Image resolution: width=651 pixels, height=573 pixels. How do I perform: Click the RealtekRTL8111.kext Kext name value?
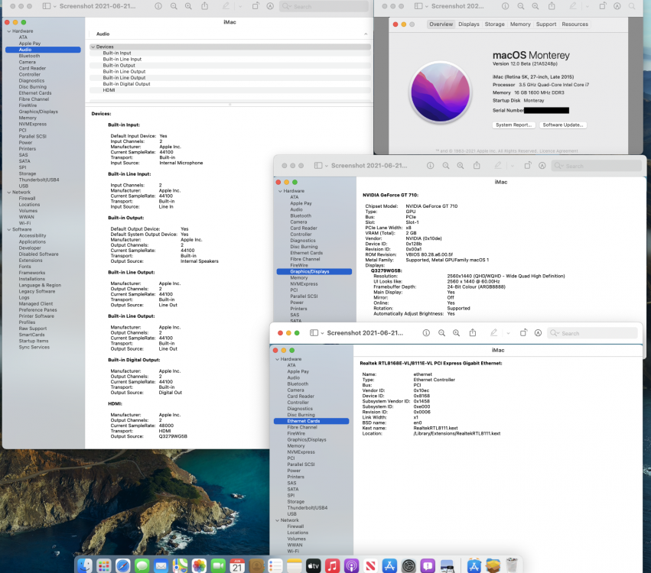(x=435, y=429)
